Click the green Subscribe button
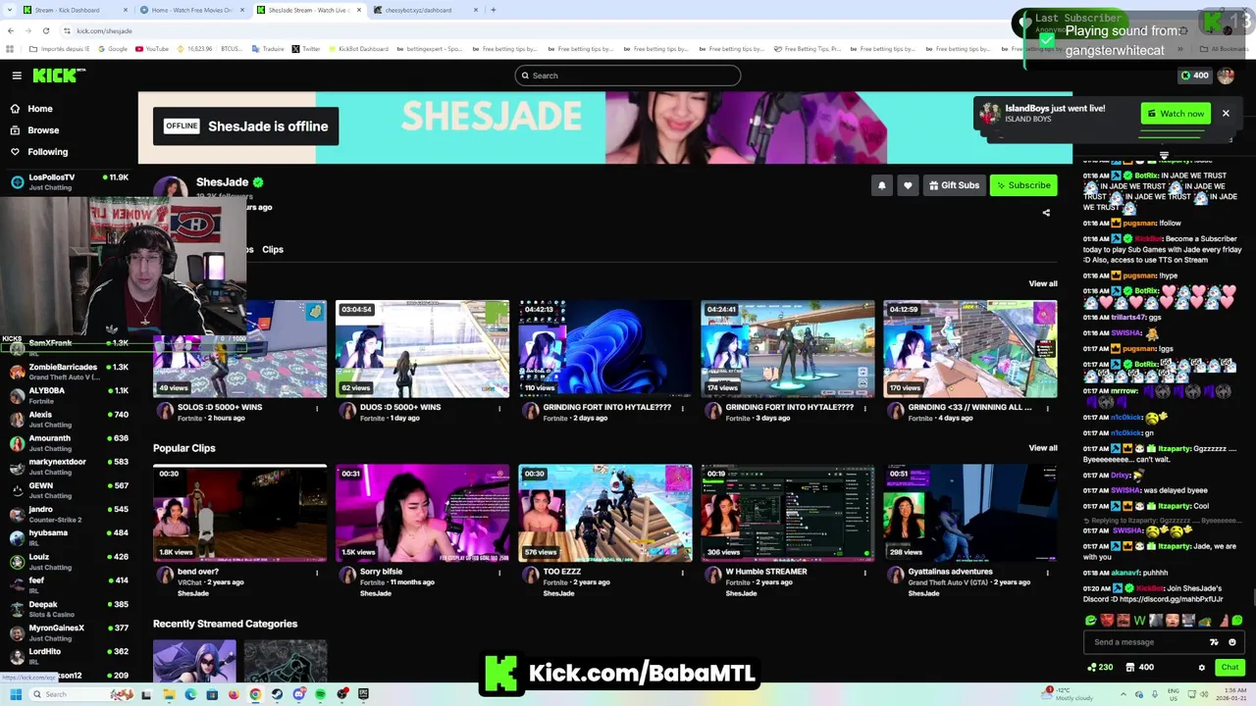1256x706 pixels. [x=1023, y=185]
